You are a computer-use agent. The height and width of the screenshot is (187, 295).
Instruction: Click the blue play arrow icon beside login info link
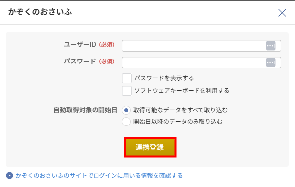point(9,176)
